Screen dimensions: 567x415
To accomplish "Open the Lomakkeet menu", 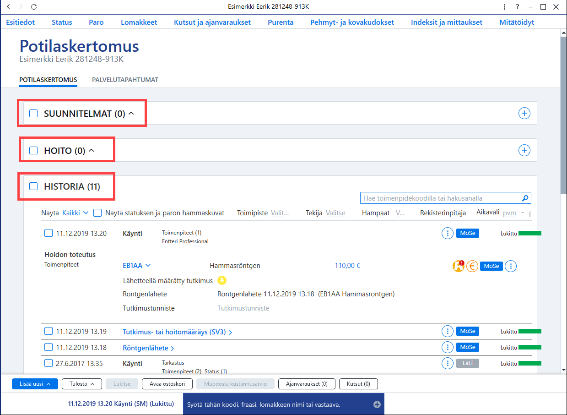I will pyautogui.click(x=139, y=22).
